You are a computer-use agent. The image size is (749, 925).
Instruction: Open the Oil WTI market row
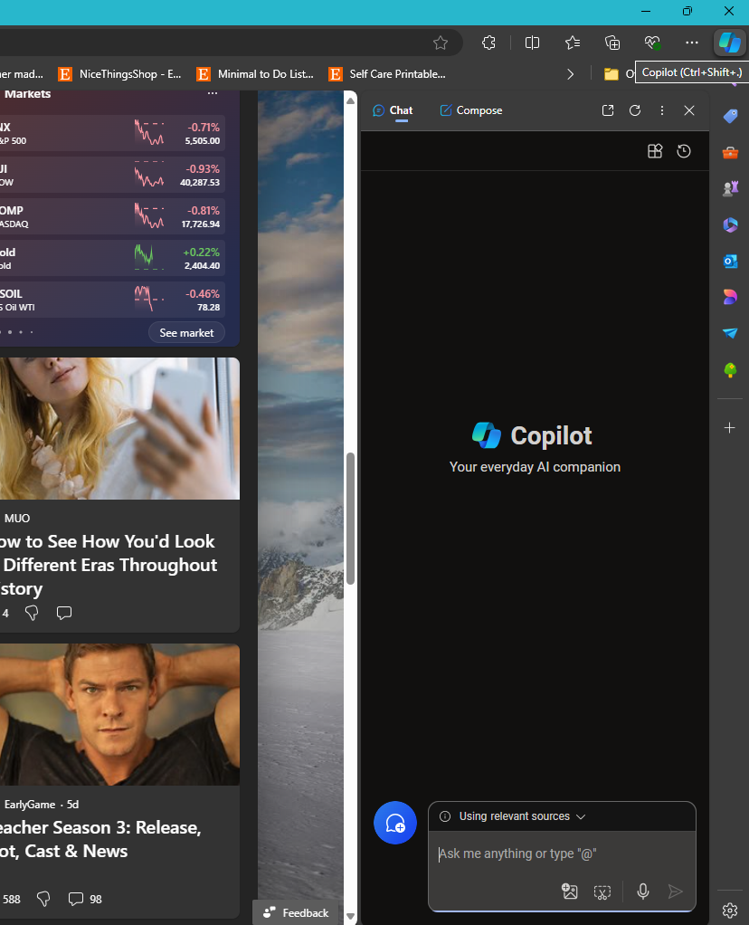111,300
